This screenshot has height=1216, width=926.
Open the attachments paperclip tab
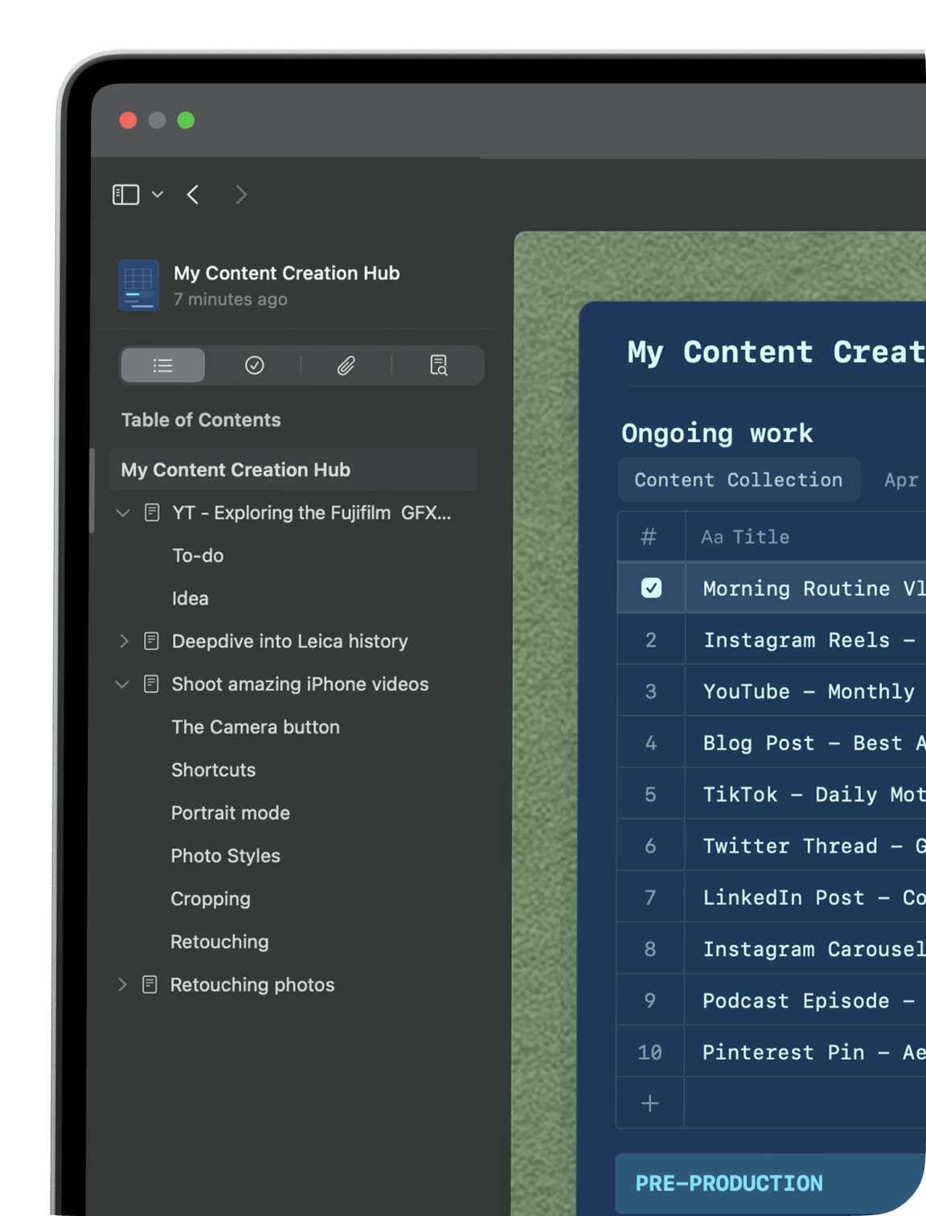click(x=346, y=366)
